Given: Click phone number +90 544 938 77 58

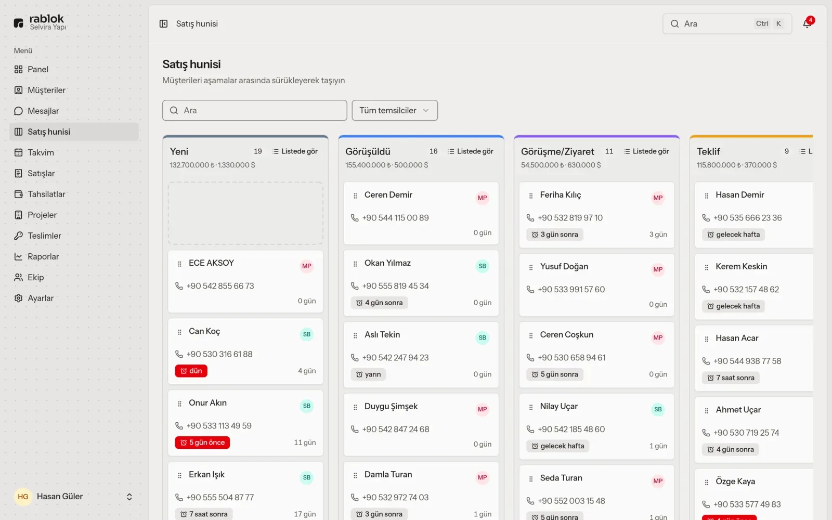Looking at the screenshot, I should pyautogui.click(x=747, y=361).
